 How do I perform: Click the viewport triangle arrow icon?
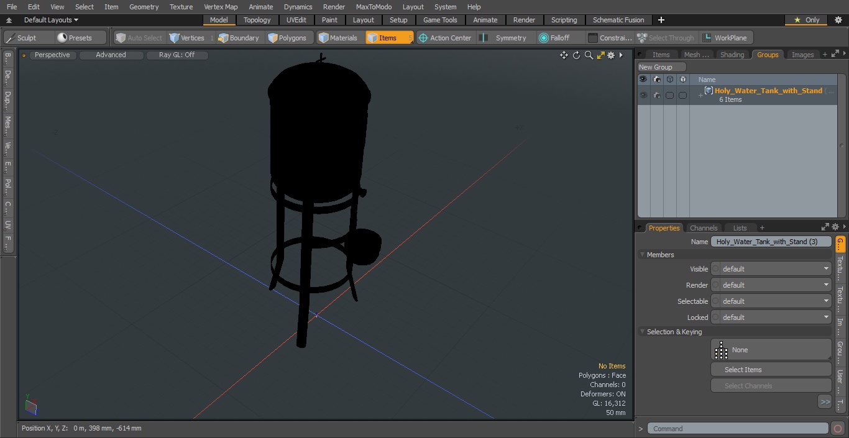click(621, 55)
